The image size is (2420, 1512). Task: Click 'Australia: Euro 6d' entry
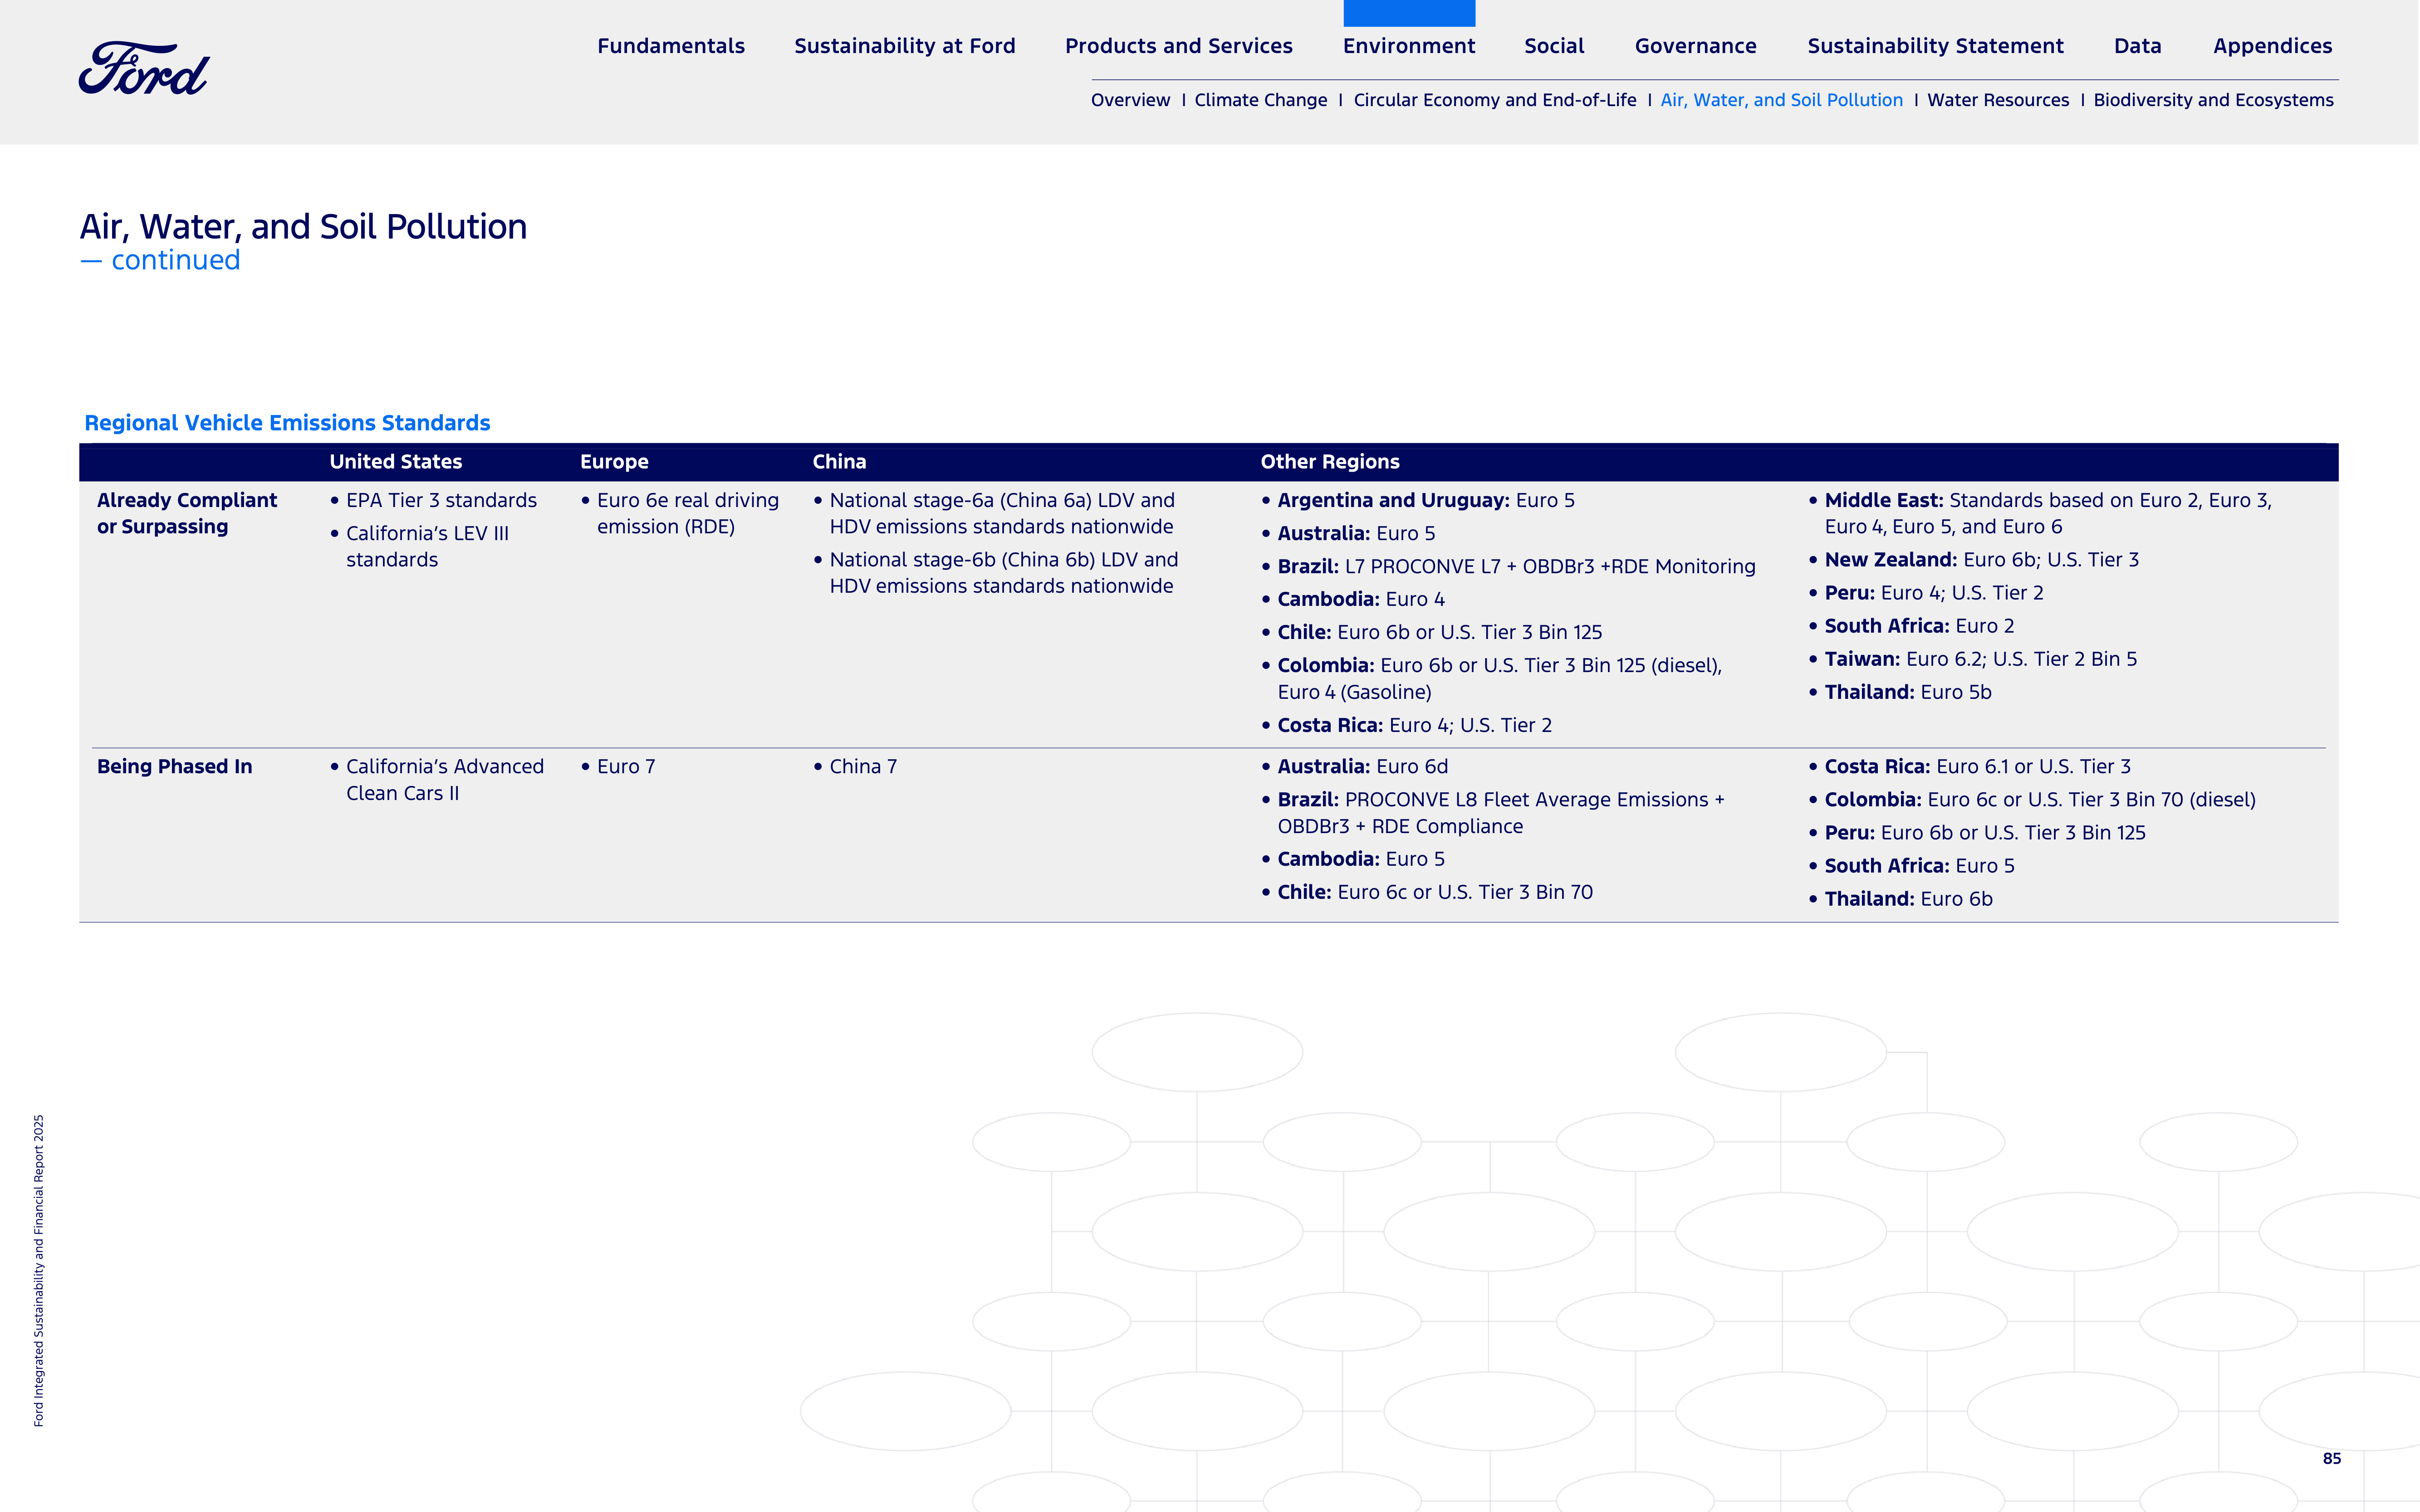pyautogui.click(x=1362, y=767)
